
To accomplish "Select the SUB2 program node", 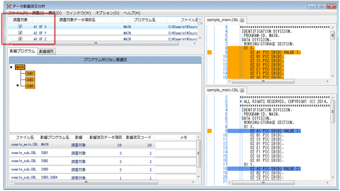I will click(30, 80).
